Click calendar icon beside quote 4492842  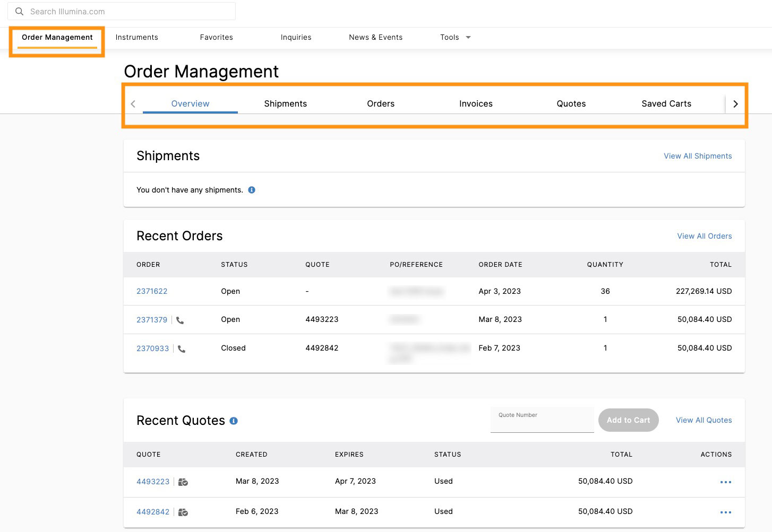click(x=183, y=512)
